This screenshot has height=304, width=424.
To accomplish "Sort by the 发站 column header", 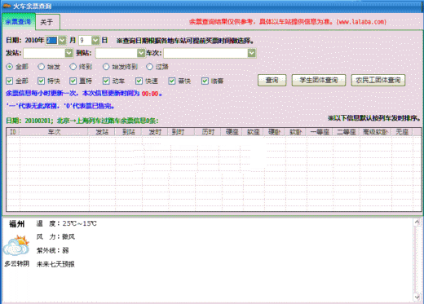I will [x=102, y=132].
